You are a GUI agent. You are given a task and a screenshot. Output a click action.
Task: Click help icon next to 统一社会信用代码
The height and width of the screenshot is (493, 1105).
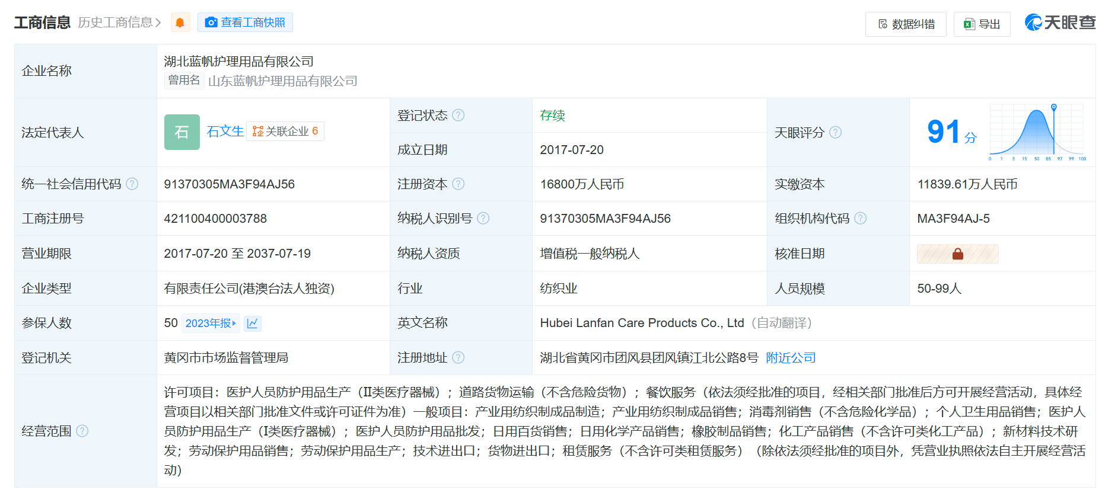click(x=132, y=184)
